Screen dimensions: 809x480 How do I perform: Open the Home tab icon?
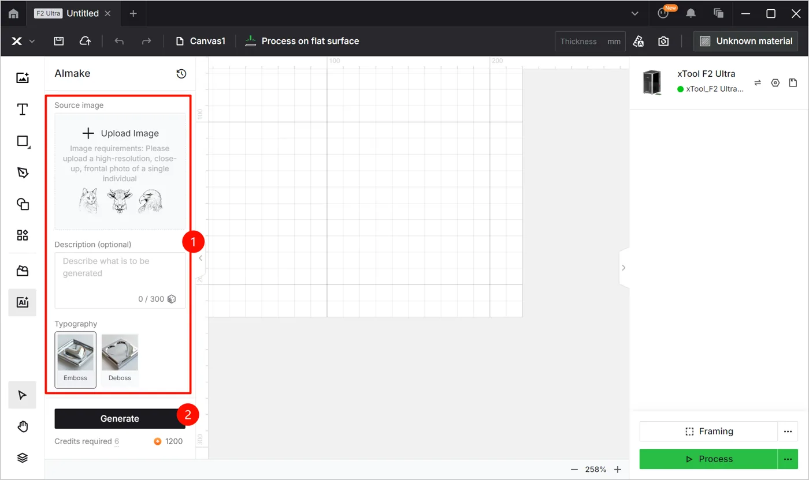(x=13, y=13)
